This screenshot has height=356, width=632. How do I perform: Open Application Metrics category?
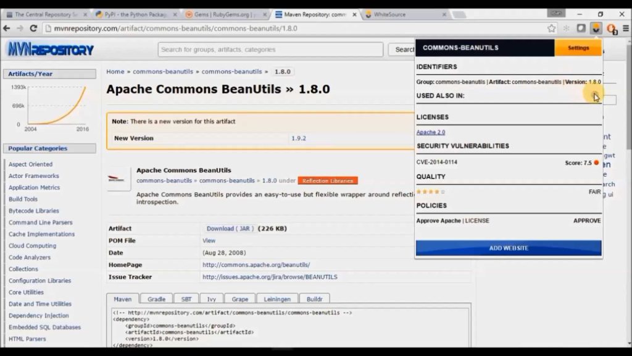tap(35, 188)
